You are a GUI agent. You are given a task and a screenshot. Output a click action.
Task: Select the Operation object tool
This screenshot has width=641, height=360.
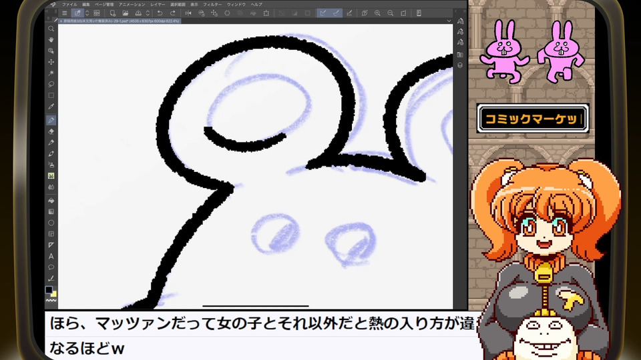(x=51, y=51)
